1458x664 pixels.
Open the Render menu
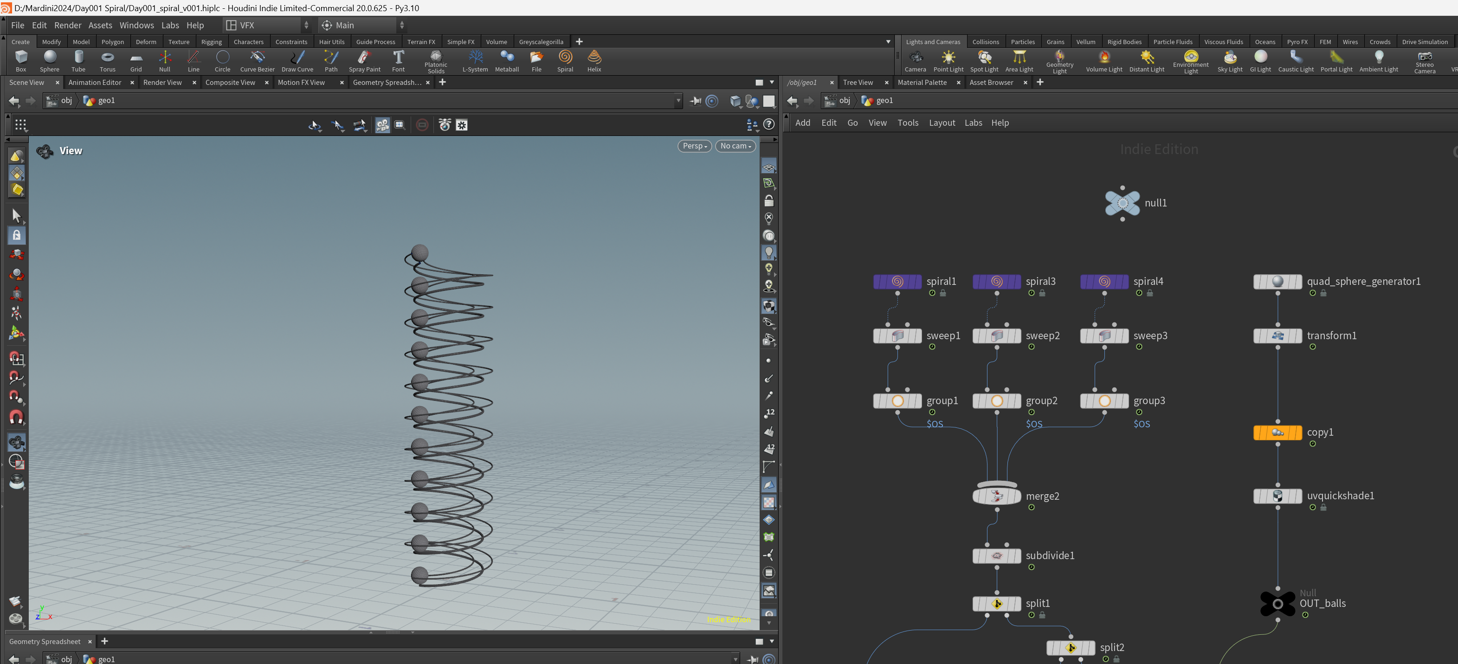coord(68,26)
